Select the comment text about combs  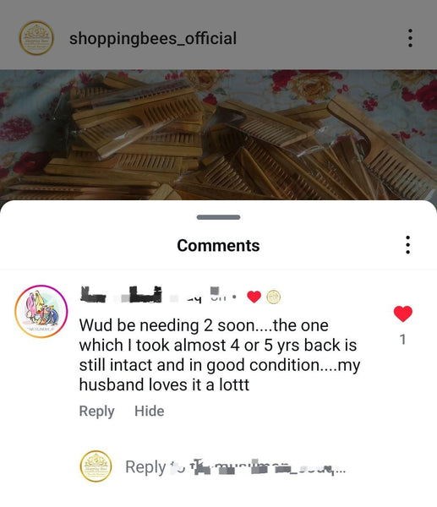pyautogui.click(x=220, y=355)
